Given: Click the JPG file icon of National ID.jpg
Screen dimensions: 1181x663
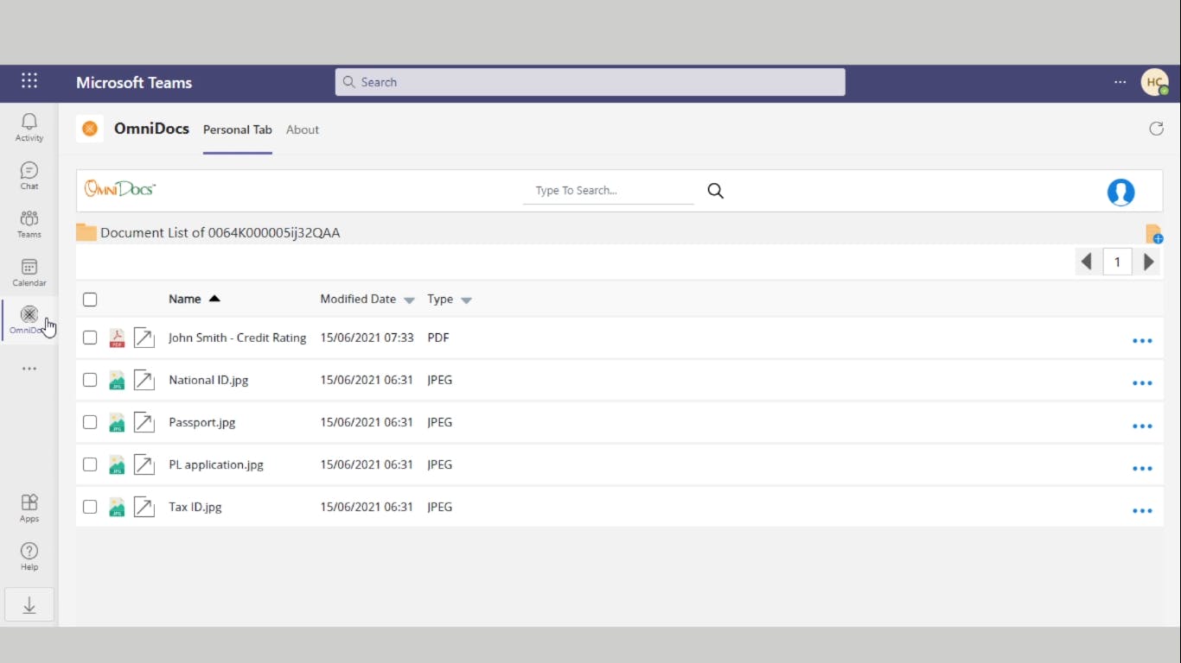Looking at the screenshot, I should 117,380.
